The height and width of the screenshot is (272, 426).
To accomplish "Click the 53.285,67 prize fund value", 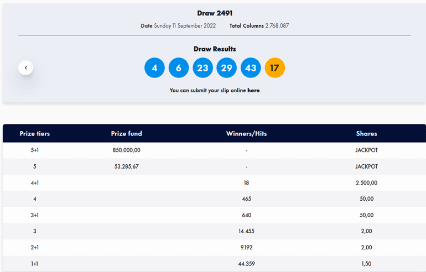I will [126, 166].
